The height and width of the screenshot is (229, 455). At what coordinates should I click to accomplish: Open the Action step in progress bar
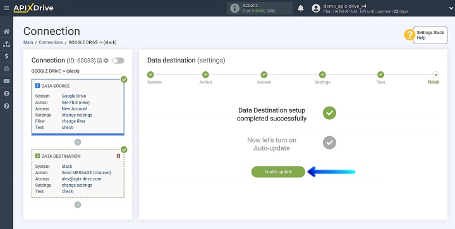(205, 74)
